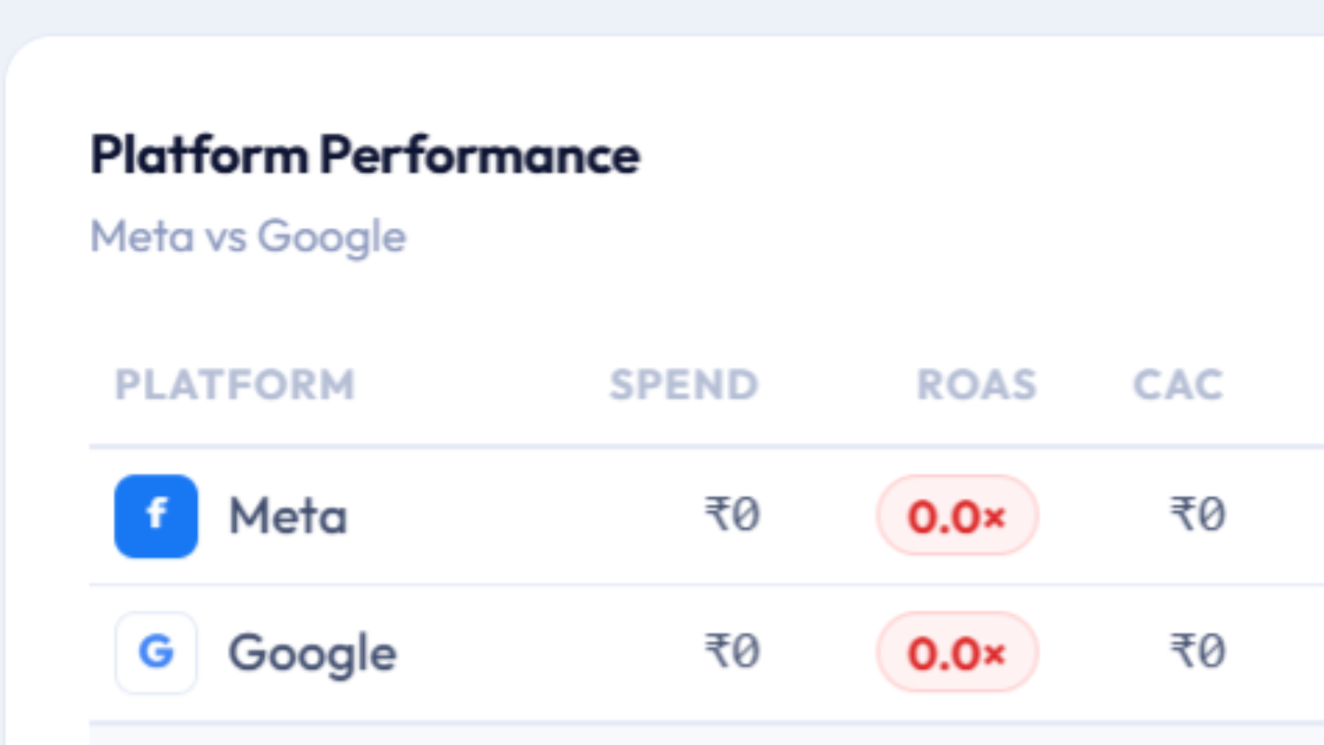Click Google's ₹0 CAC value
Screen dimensions: 1324x745
(x=1197, y=651)
